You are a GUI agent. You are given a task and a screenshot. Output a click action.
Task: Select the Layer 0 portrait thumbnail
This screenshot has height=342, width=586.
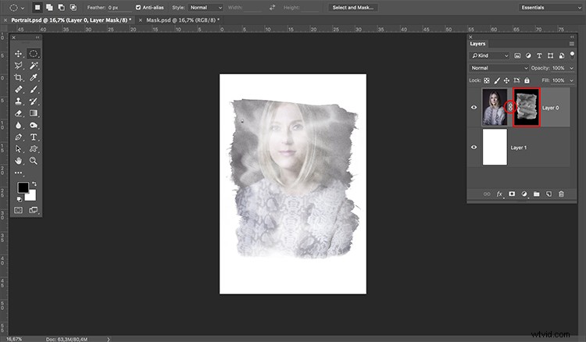tap(495, 107)
